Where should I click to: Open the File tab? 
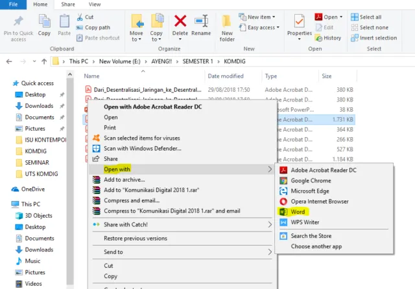13,5
